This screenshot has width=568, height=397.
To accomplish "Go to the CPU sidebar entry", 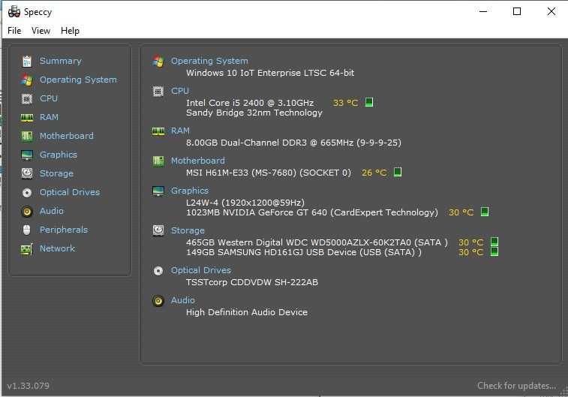I will click(x=49, y=98).
